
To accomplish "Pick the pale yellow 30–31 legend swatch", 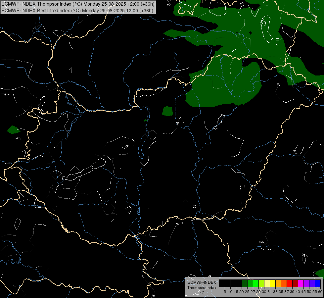I will point(267,283).
